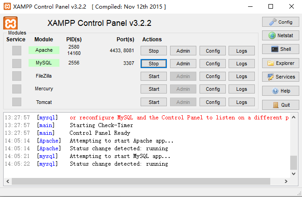This screenshot has width=302, height=197.
Task: Open Mercury Config menu
Action: (x=213, y=89)
